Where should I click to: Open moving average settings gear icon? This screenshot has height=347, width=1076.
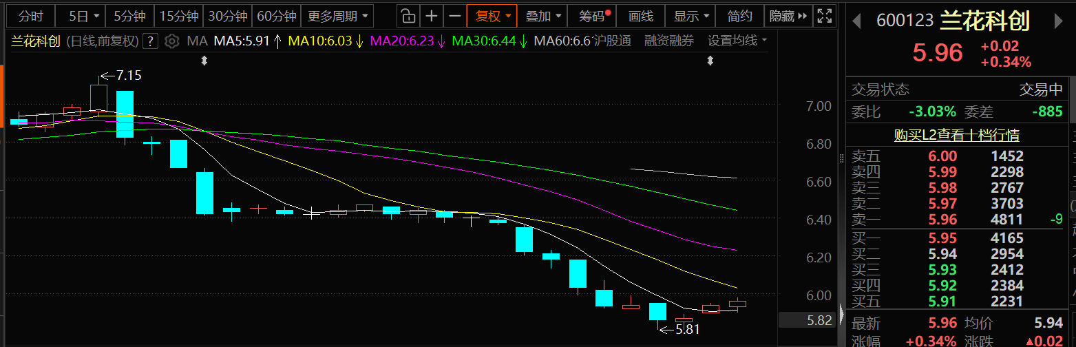click(x=172, y=41)
